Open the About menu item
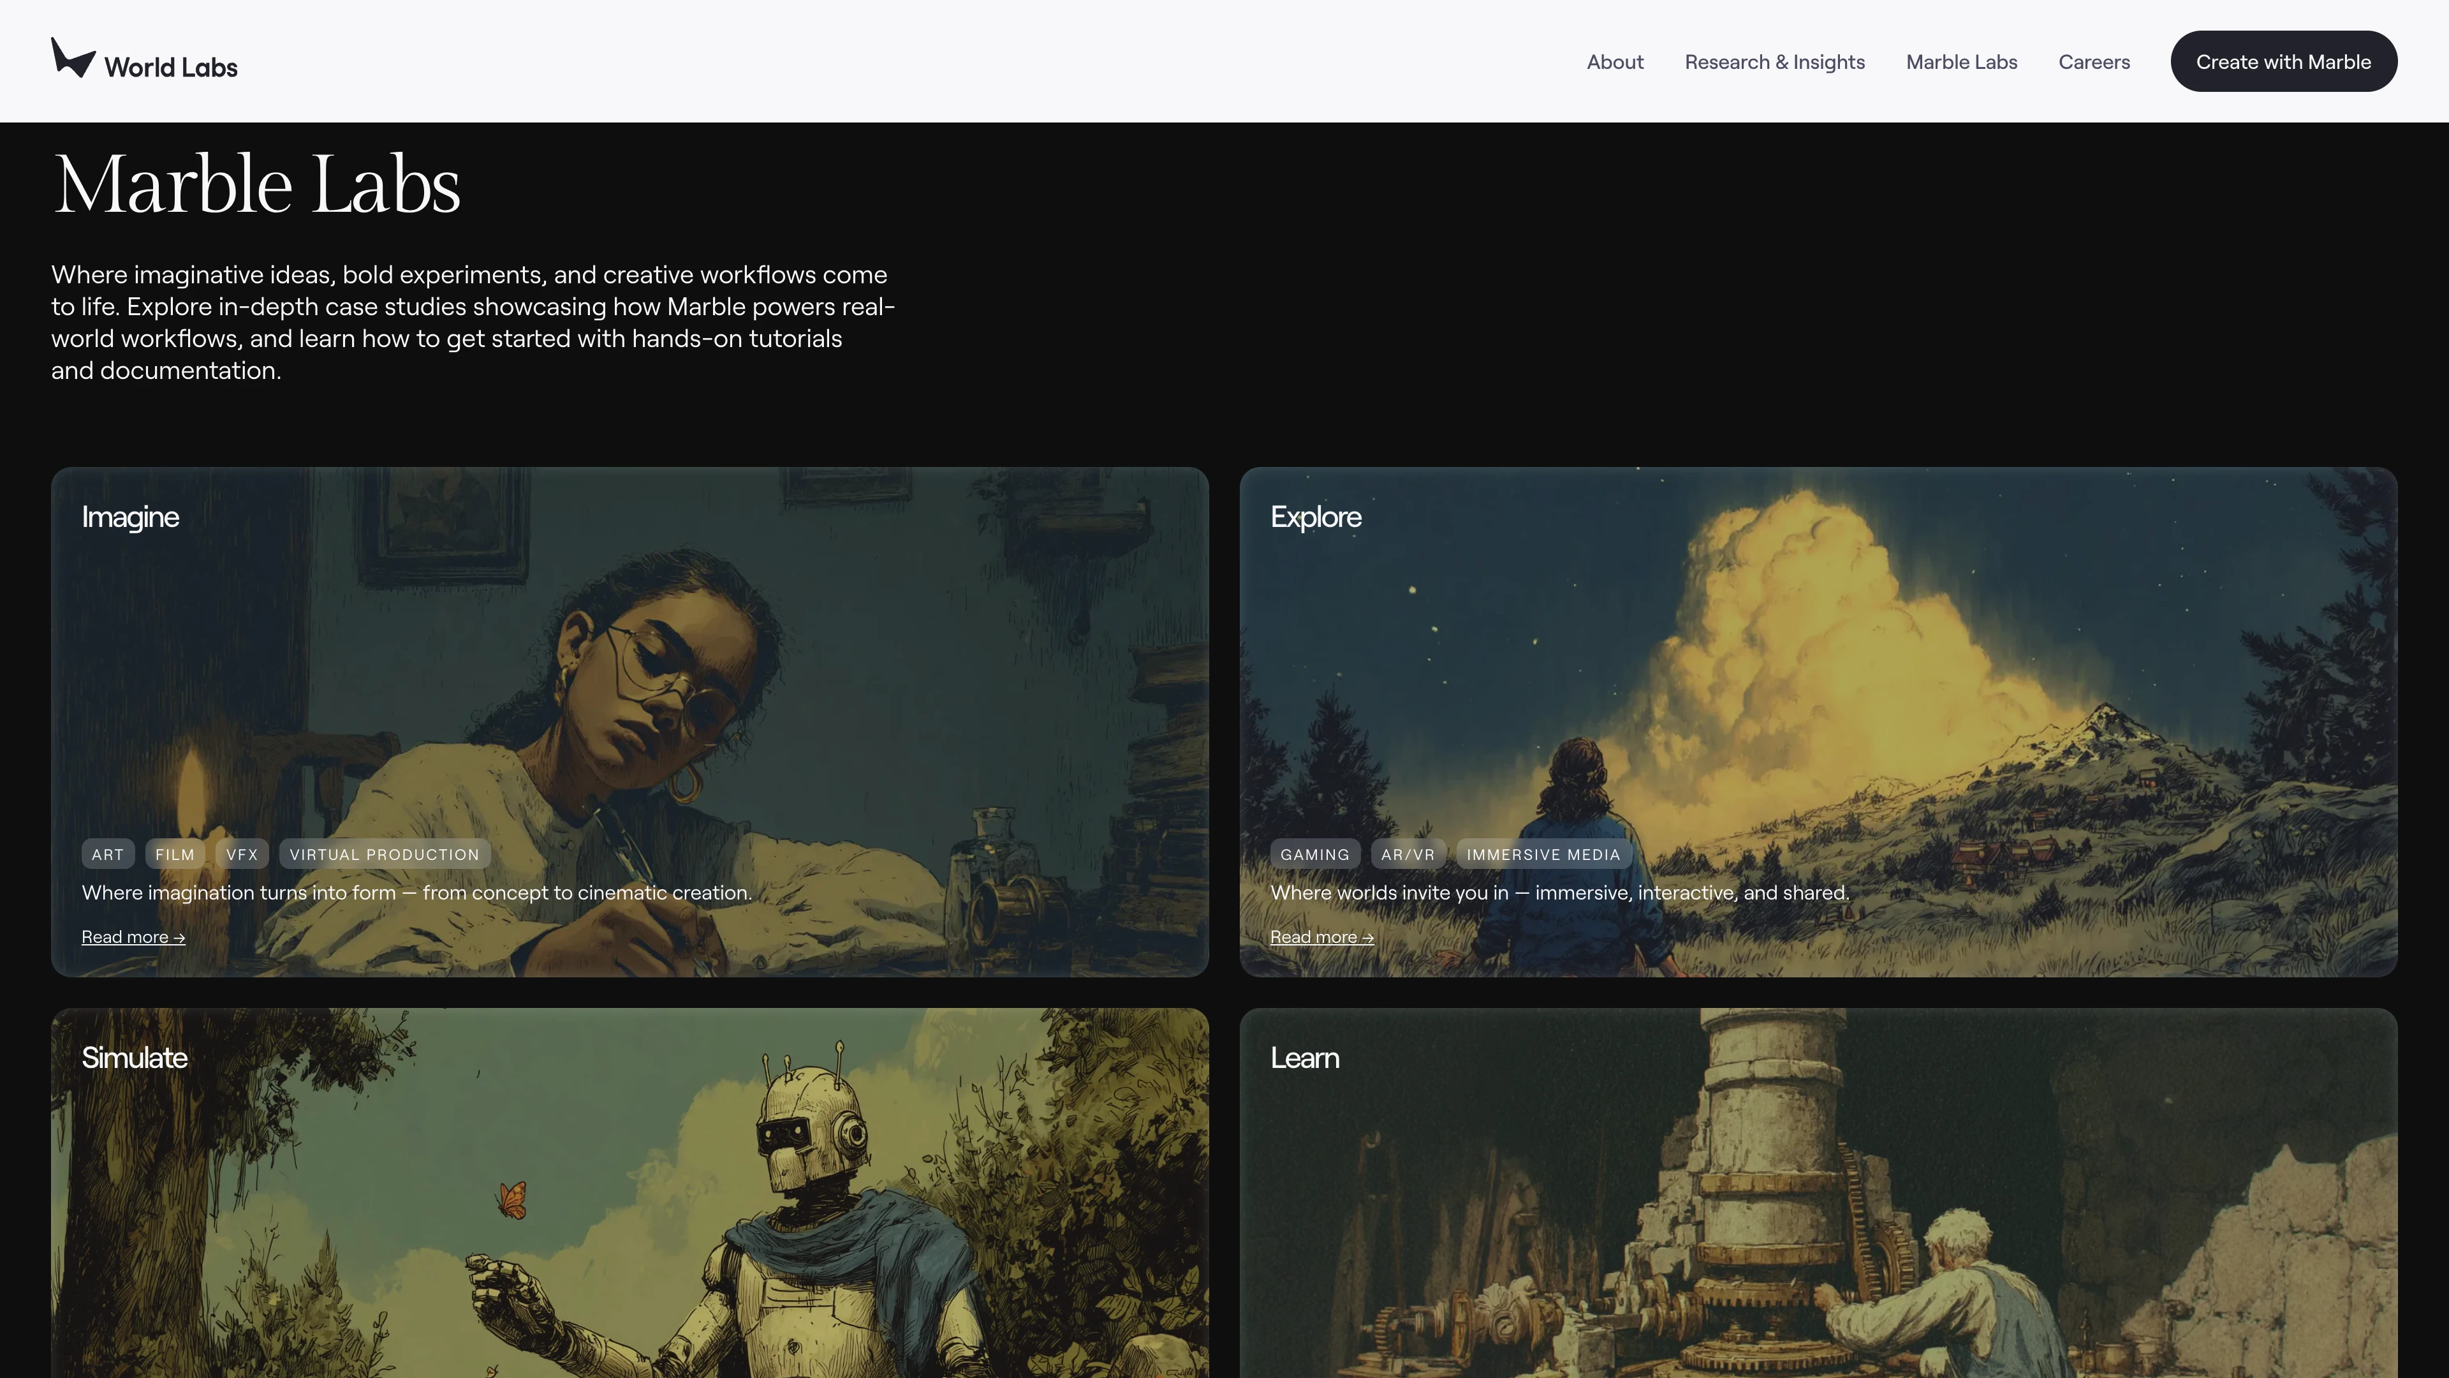2449x1378 pixels. point(1614,62)
